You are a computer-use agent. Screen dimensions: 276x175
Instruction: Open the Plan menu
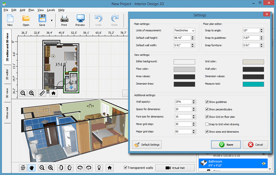pos(31,10)
